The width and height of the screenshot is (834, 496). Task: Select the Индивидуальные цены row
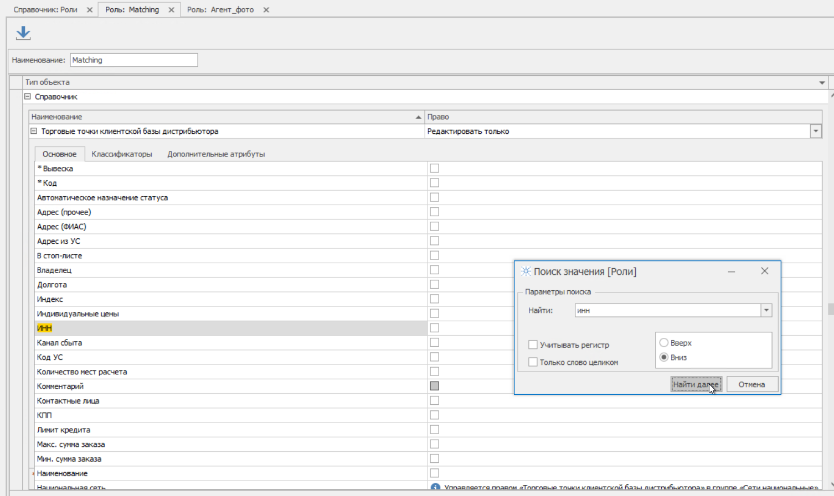[230, 314]
